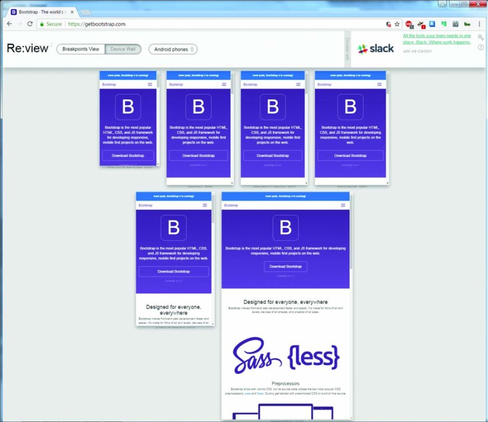488x422 pixels.
Task: Click the {less} logo
Action: [314, 357]
